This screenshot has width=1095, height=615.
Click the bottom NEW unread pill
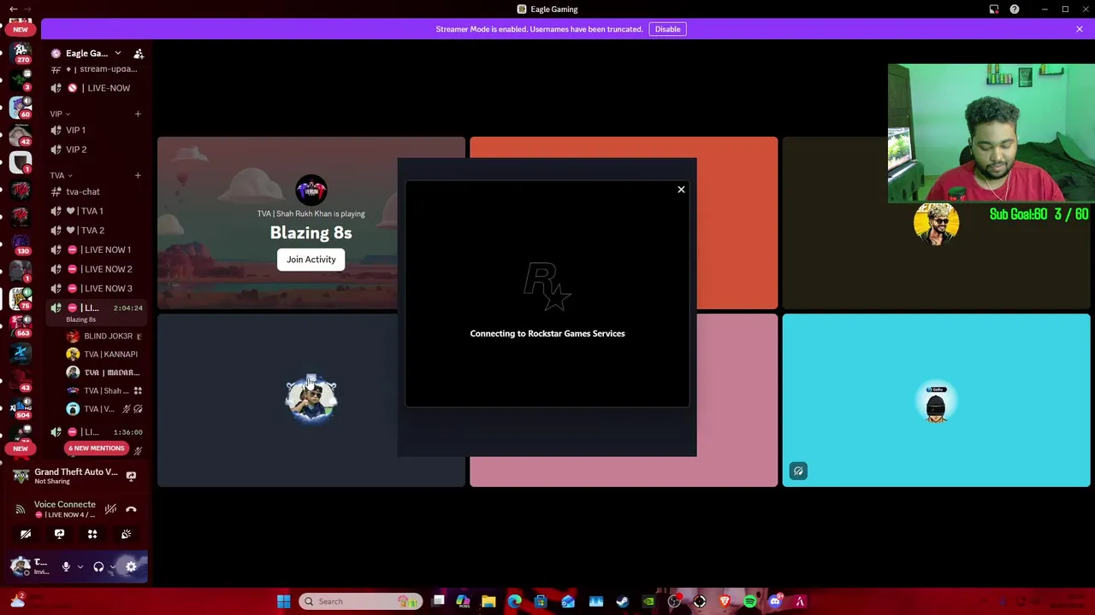tap(21, 448)
